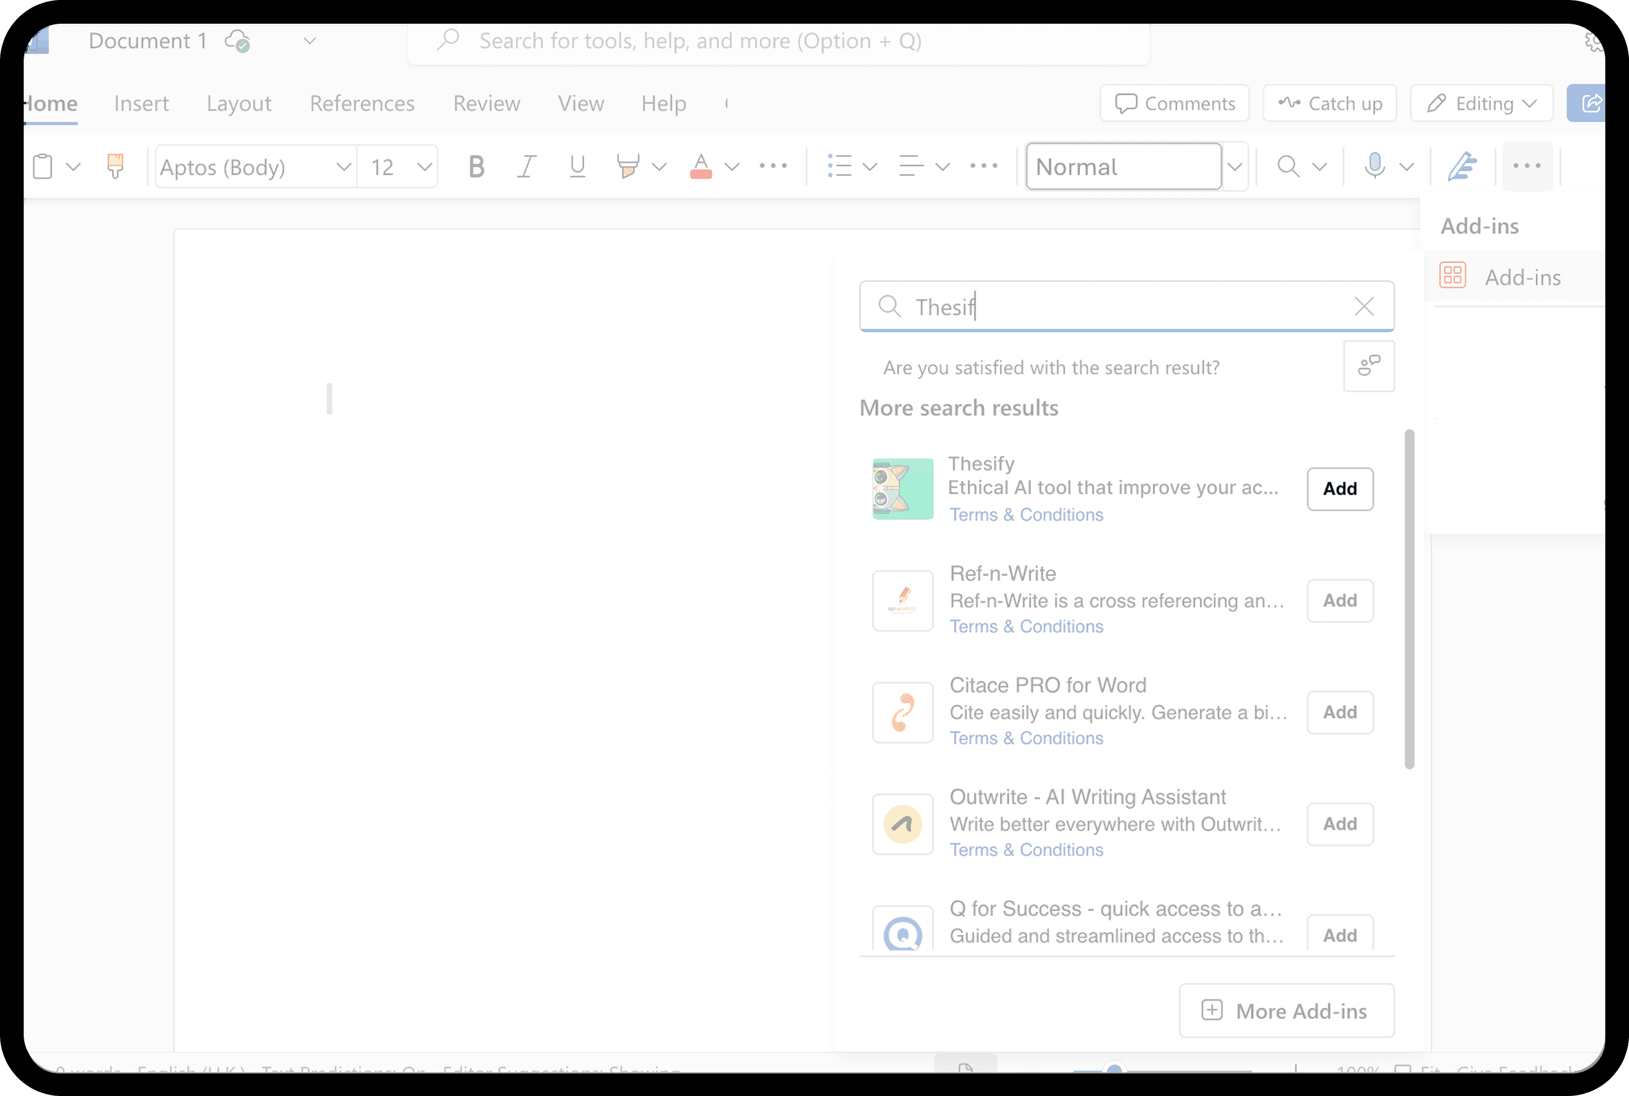Expand the styles gallery arrow
This screenshot has height=1096, width=1629.
pos(1235,166)
